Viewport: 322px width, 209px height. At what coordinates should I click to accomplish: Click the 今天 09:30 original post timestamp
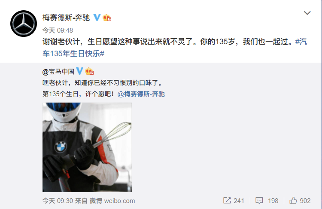(58, 200)
